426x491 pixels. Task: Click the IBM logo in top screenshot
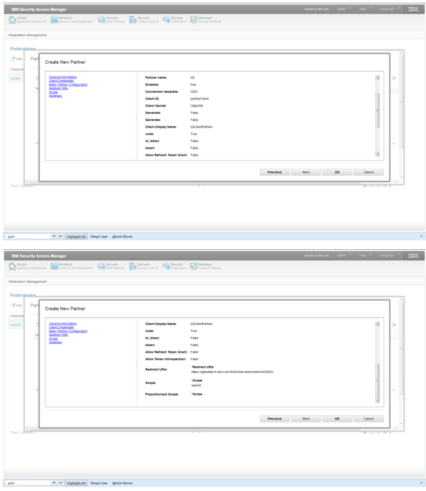(x=414, y=9)
